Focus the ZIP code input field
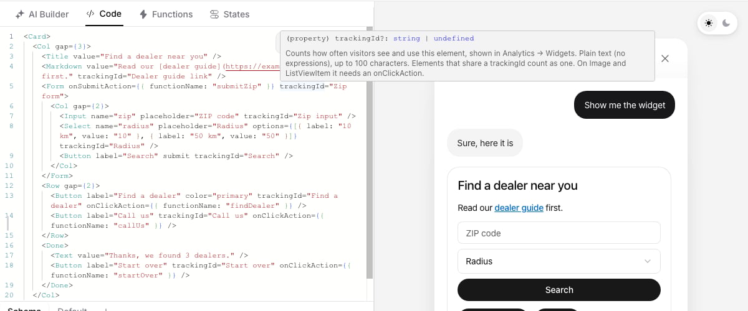748x311 pixels. pyautogui.click(x=559, y=233)
